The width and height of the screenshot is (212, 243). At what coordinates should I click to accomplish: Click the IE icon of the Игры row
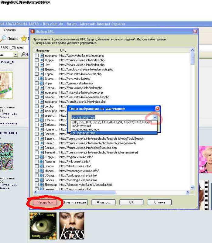coord(42,83)
